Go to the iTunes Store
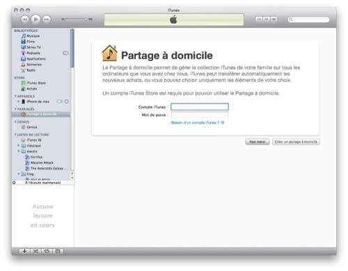This screenshot has height=271, width=348. coord(33,83)
